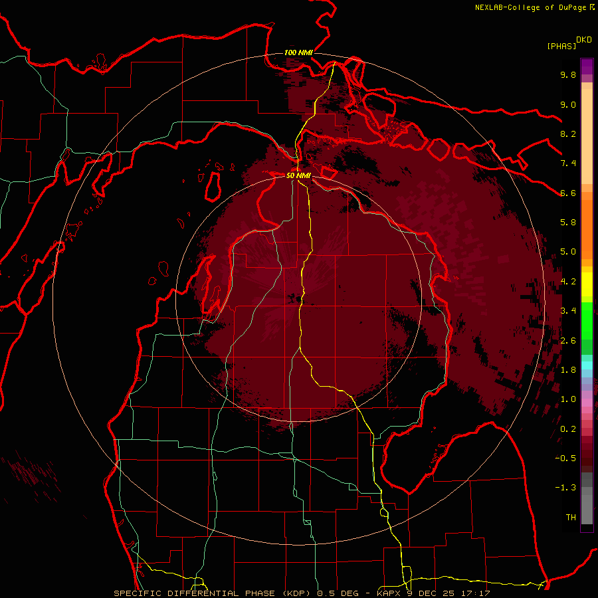The width and height of the screenshot is (598, 598).
Task: Click the 1.0 scale value
Action: click(568, 399)
